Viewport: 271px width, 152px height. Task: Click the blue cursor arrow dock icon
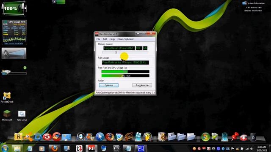(x=100, y=137)
